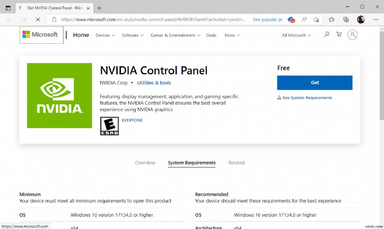
Task: Switch to the Overview tab
Action: pos(145,163)
